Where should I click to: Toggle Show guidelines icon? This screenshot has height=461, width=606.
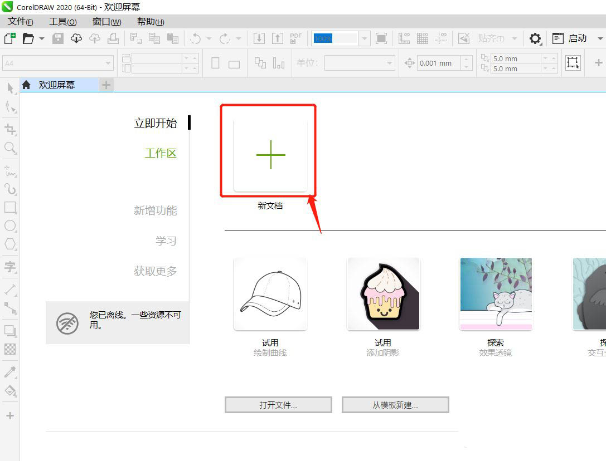(441, 38)
